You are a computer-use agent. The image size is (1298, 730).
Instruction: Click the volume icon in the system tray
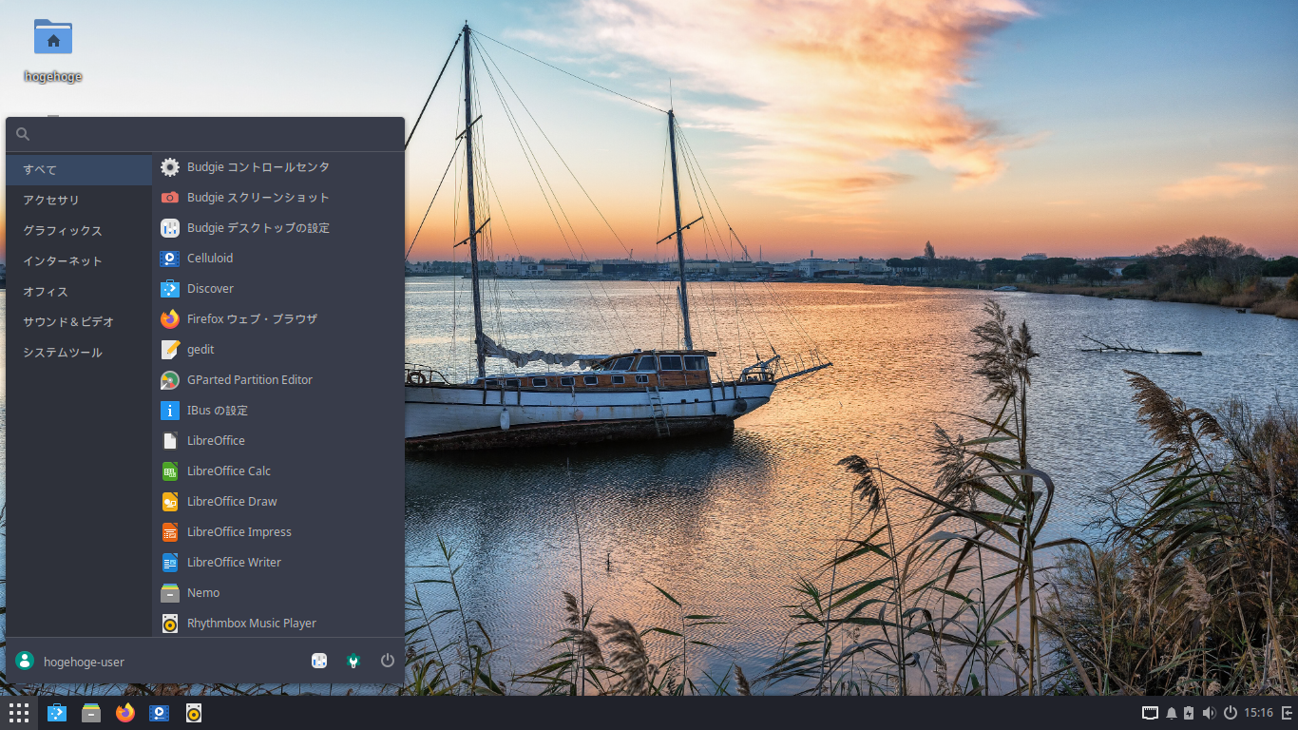(x=1209, y=712)
